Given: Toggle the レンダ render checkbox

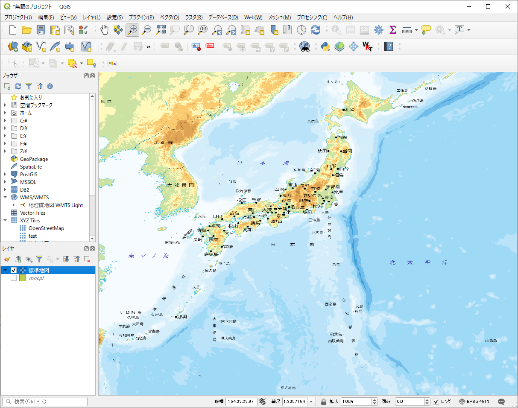Looking at the screenshot, I should pos(436,402).
